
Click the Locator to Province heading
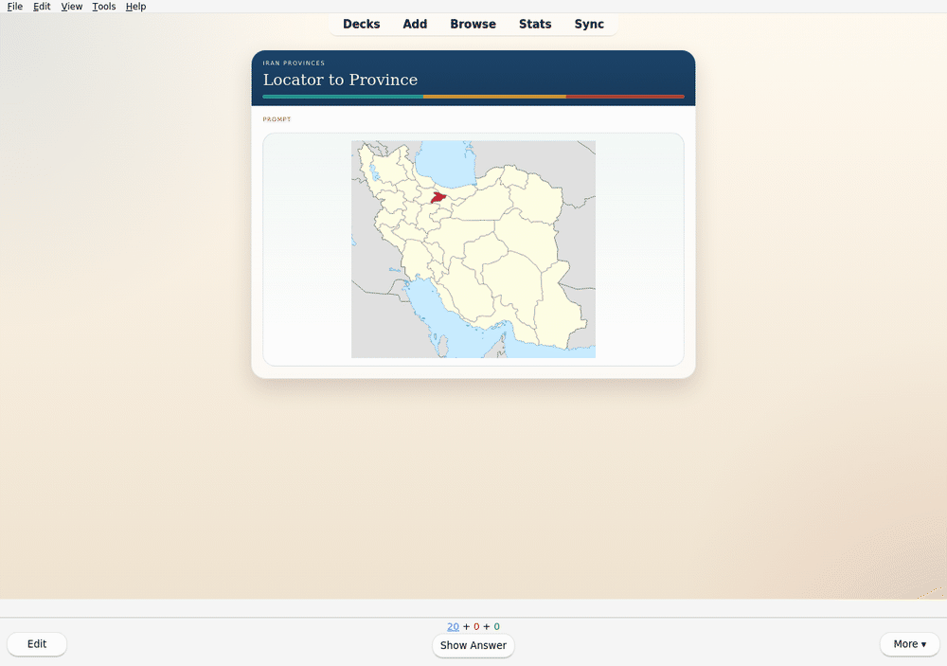pos(340,80)
